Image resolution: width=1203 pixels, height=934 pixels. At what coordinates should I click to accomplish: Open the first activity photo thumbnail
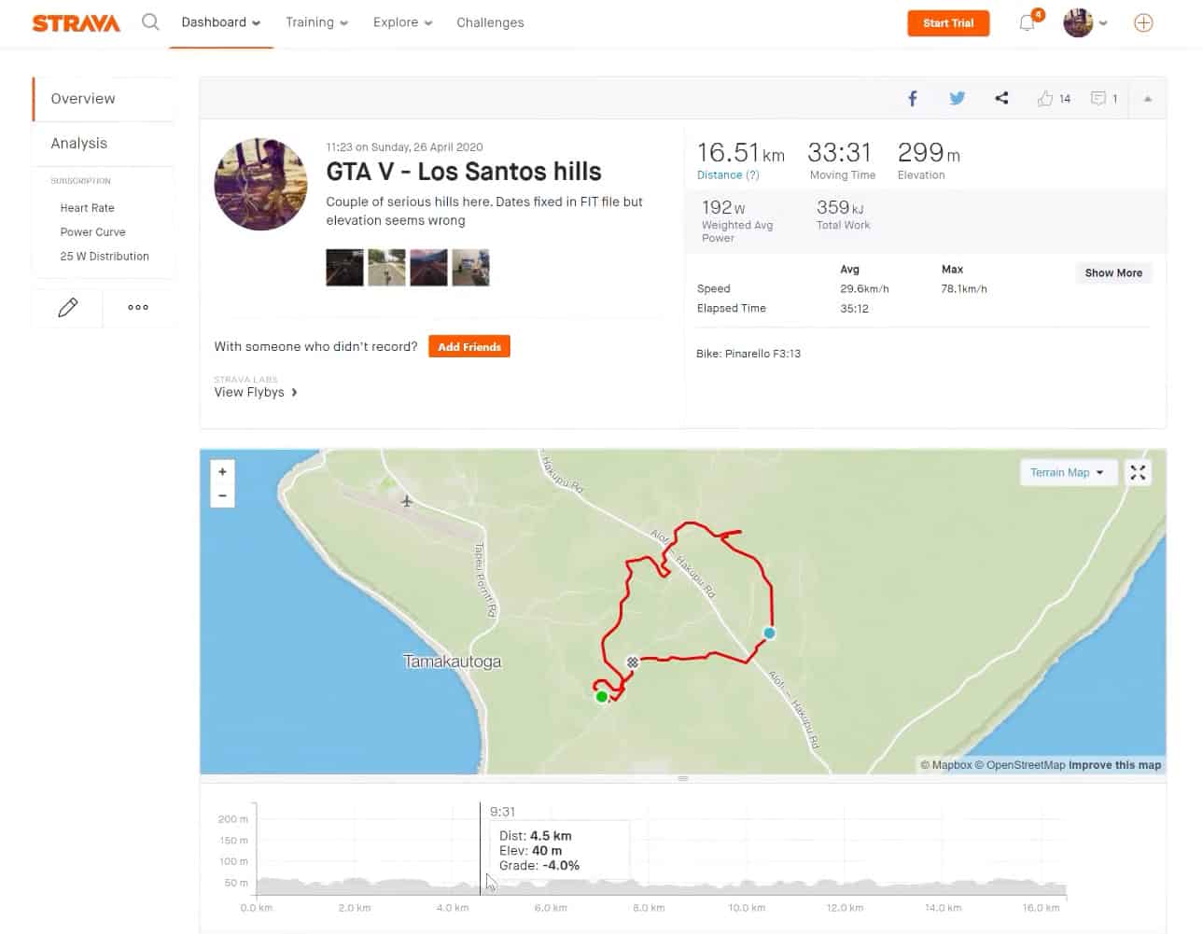point(344,268)
